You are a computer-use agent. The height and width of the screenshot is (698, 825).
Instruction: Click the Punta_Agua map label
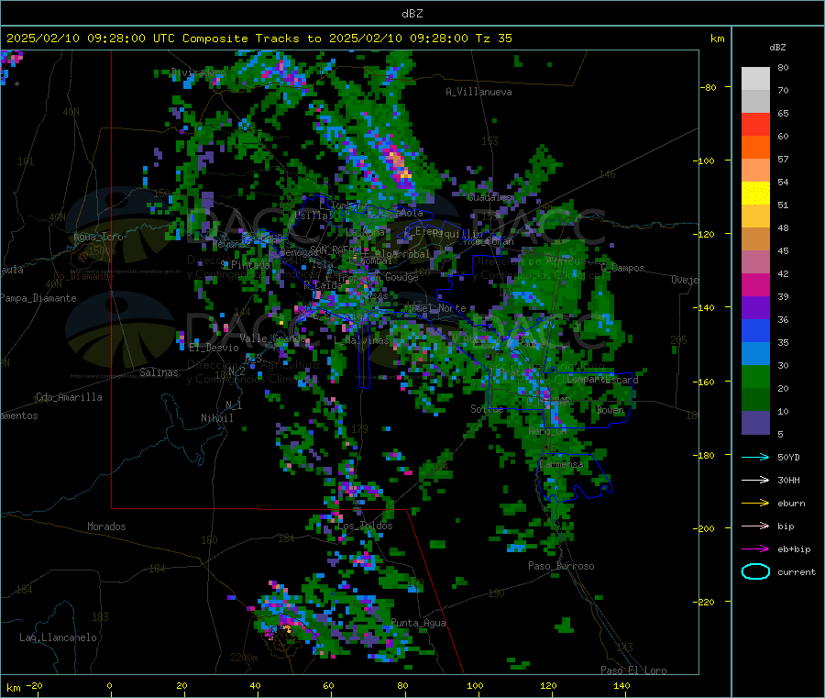[418, 623]
